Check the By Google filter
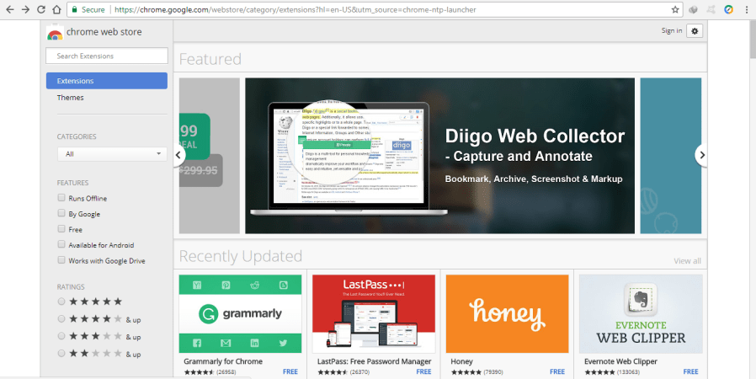Image resolution: width=756 pixels, height=379 pixels. click(61, 214)
